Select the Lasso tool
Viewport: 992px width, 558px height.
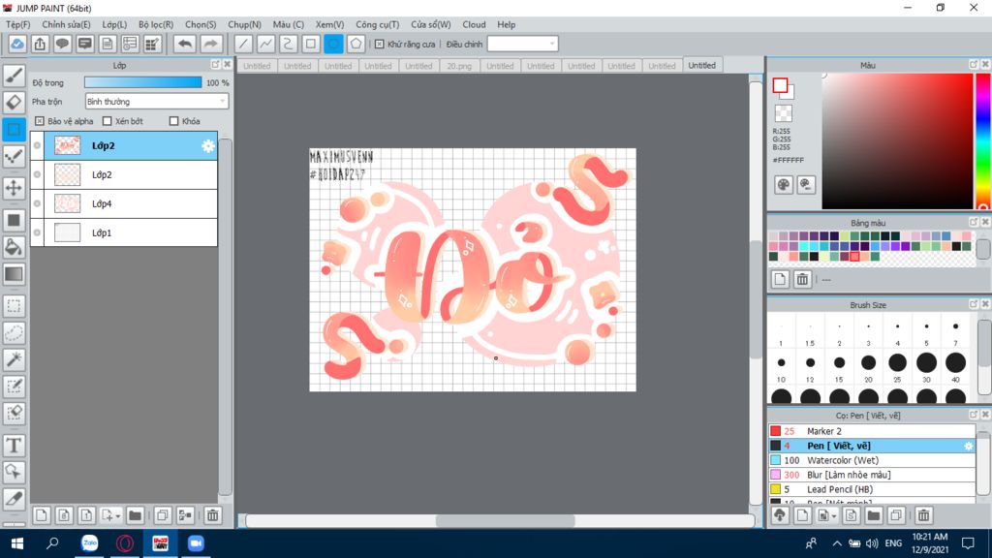pos(14,333)
